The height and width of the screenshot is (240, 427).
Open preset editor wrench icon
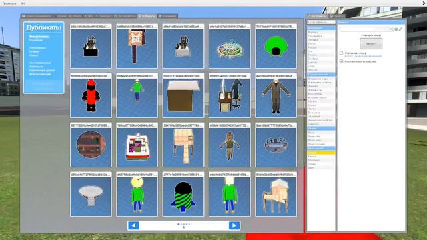point(400,29)
